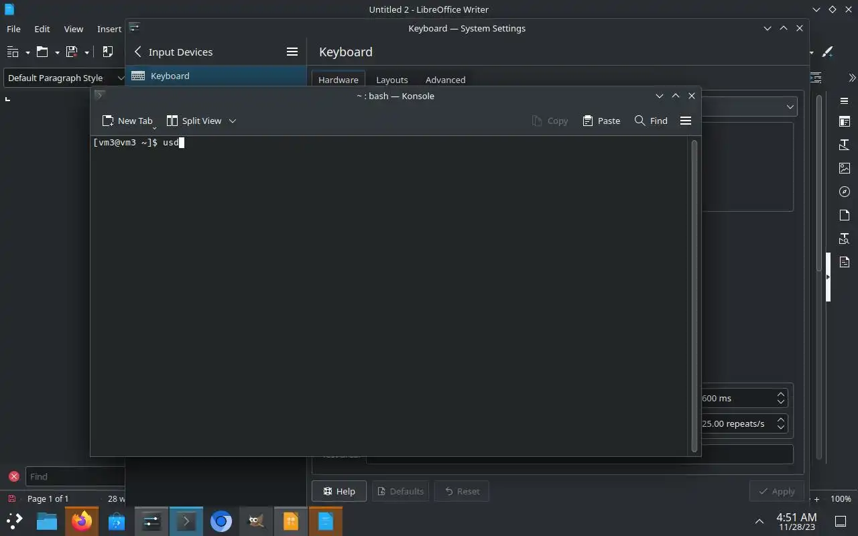Click Paste in Konsole toolbar

601,121
